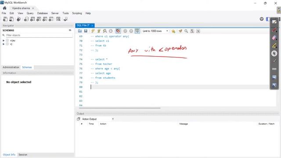Image resolution: width=281 pixels, height=158 pixels.
Task: Switch to the Session tab
Action: pos(23,154)
